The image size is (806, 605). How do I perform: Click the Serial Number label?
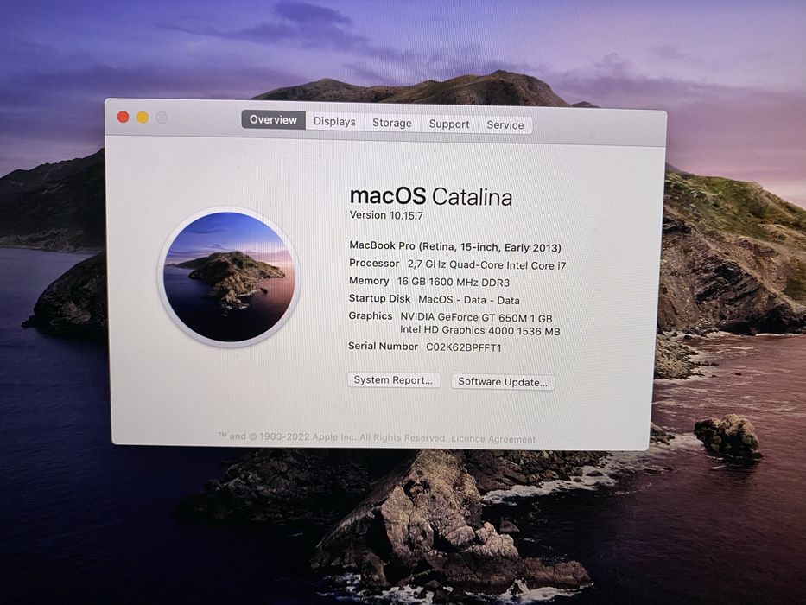[x=383, y=347]
